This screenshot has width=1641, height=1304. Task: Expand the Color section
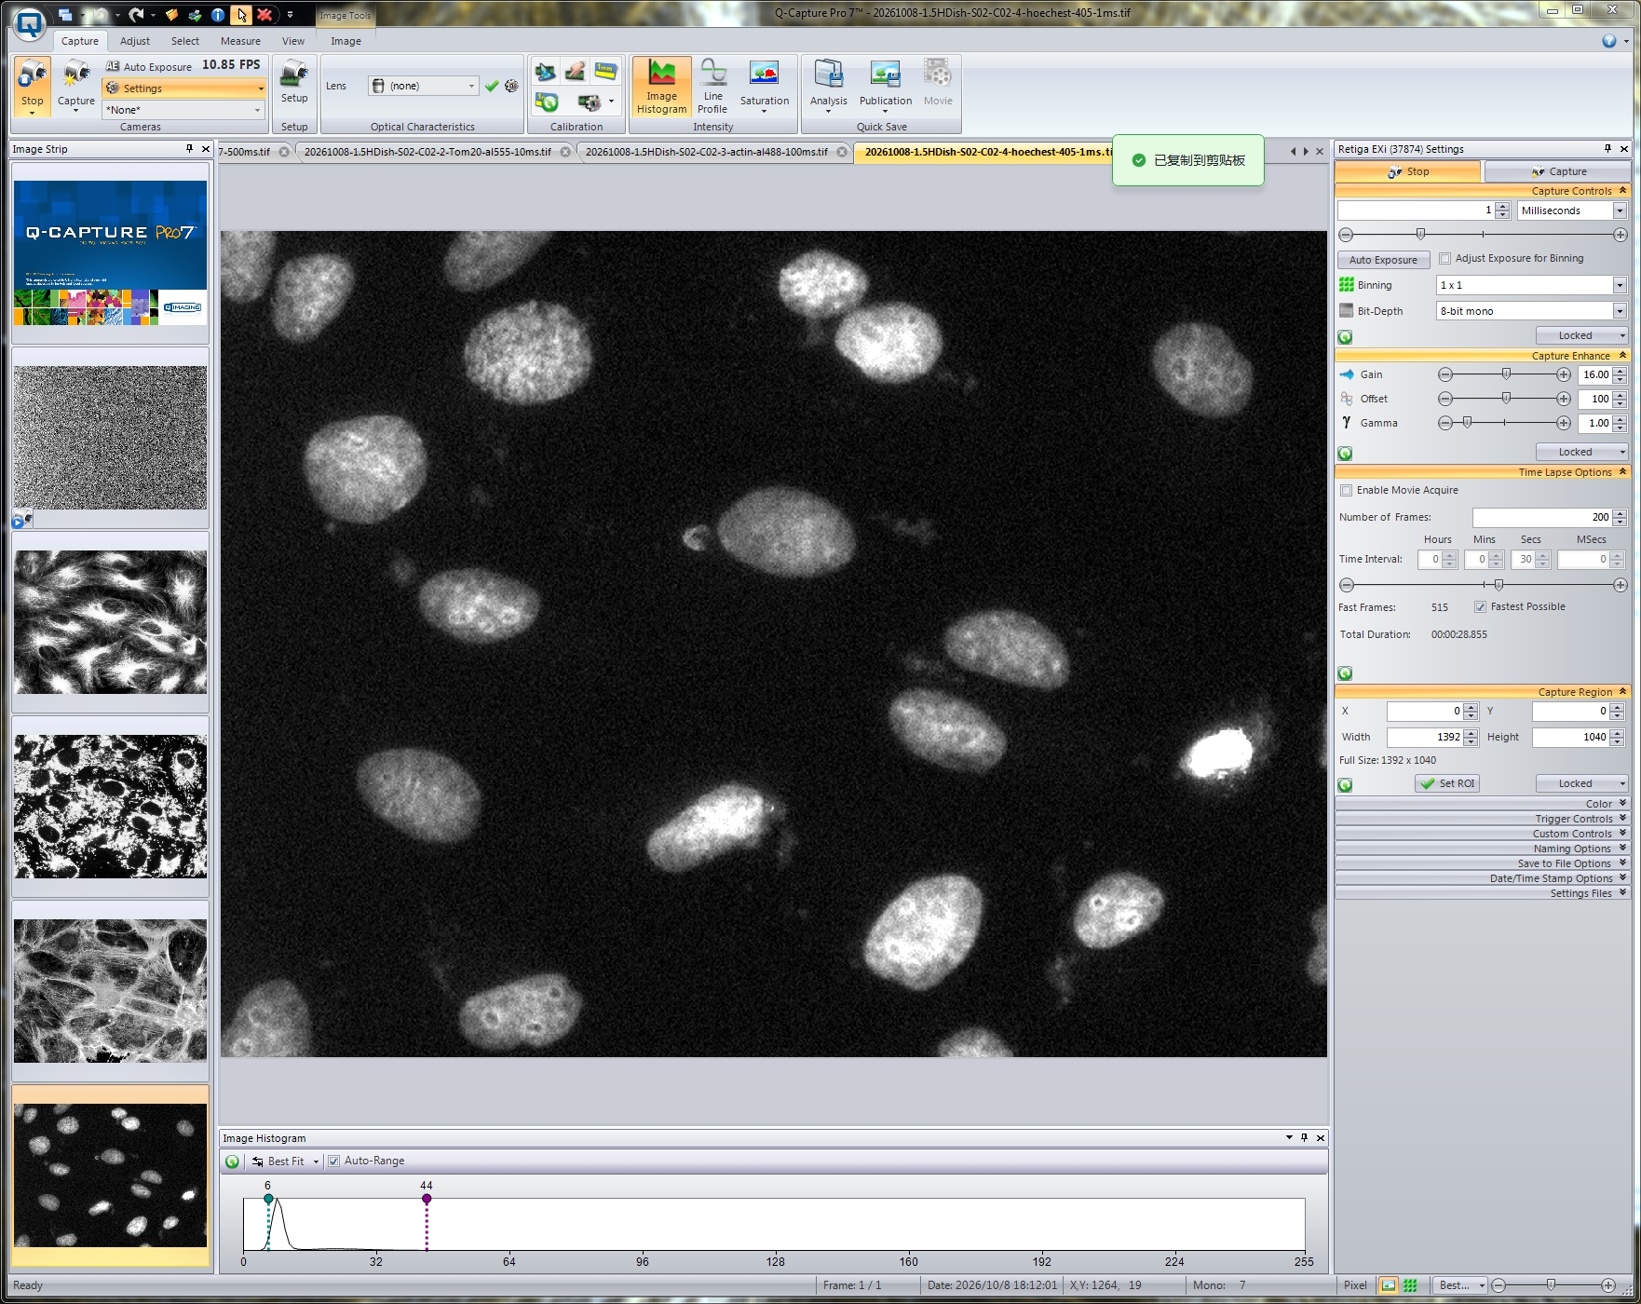click(1481, 804)
